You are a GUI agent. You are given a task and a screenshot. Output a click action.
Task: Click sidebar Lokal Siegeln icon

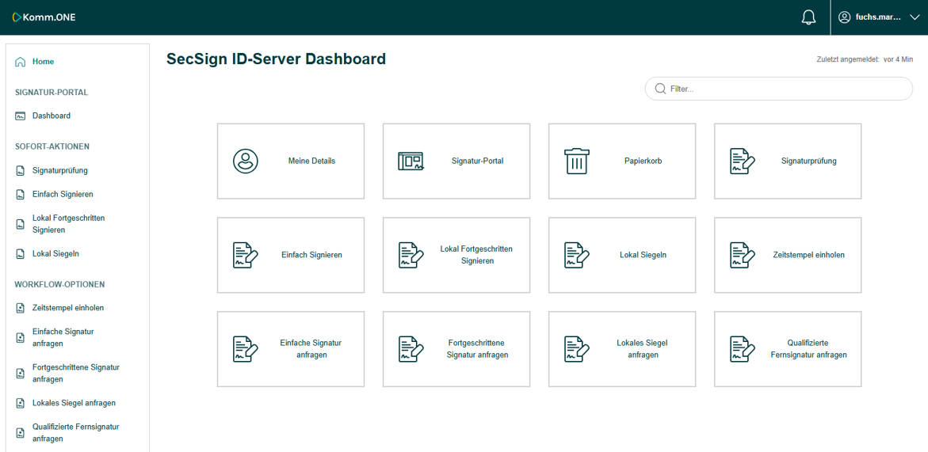pos(20,254)
